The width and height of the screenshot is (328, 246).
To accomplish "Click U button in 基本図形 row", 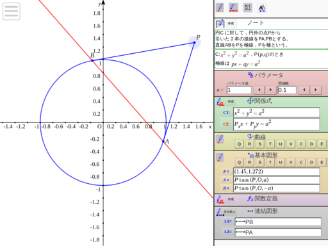I will 281,162.
